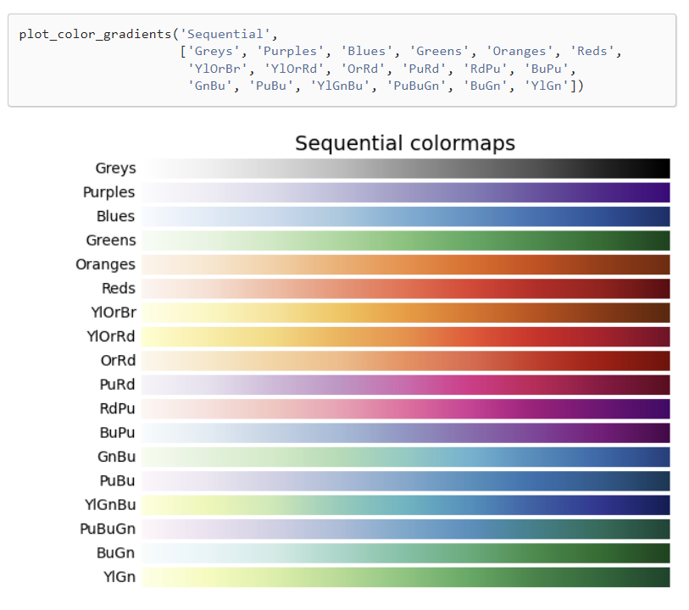Click the Purples colormap gradient bar

406,193
